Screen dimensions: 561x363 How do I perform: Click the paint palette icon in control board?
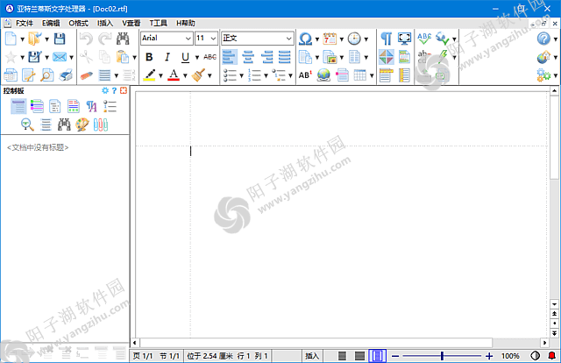tap(82, 125)
